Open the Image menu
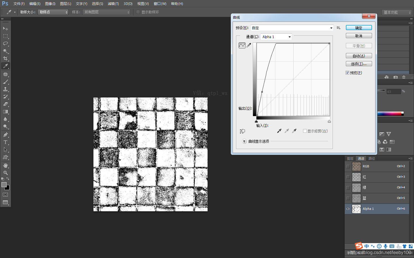 click(50, 4)
